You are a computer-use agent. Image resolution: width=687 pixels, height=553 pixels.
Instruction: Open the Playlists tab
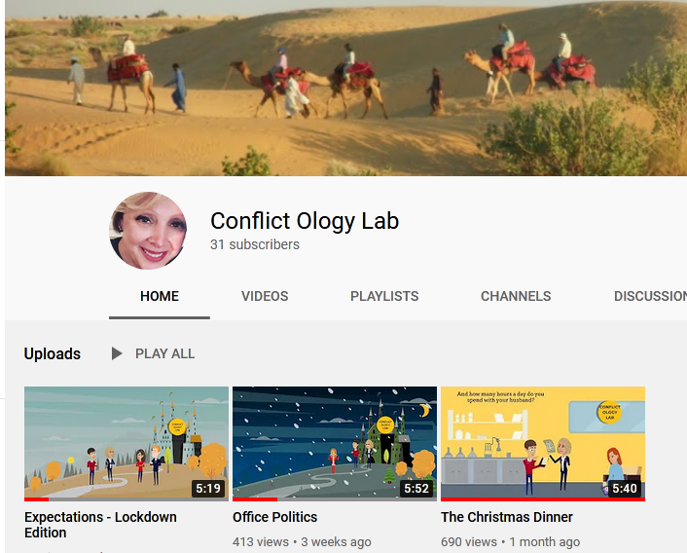pyautogui.click(x=384, y=296)
